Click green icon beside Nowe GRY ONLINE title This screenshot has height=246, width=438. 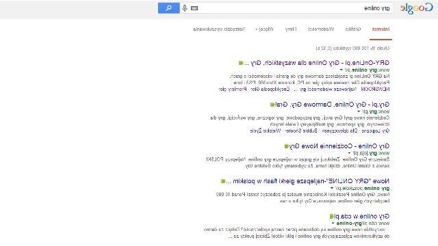coord(223,181)
